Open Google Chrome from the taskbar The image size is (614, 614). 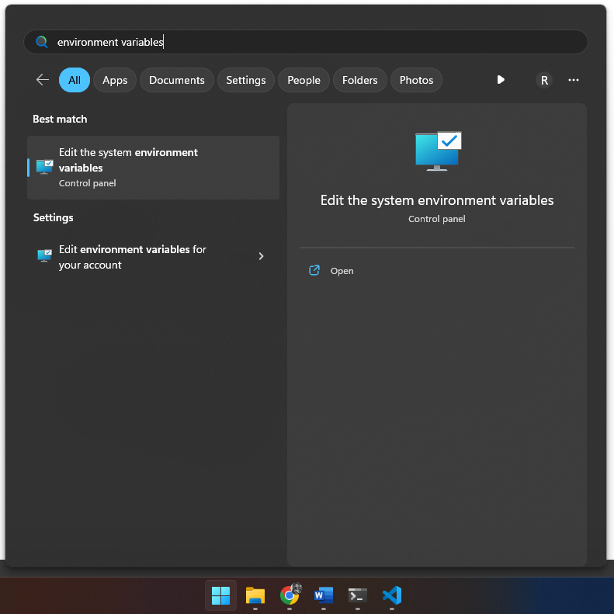point(290,595)
